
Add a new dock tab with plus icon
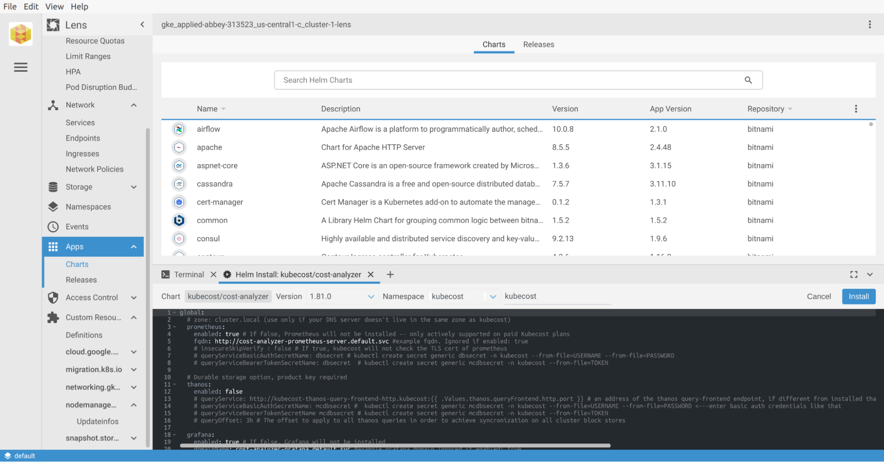pyautogui.click(x=390, y=274)
